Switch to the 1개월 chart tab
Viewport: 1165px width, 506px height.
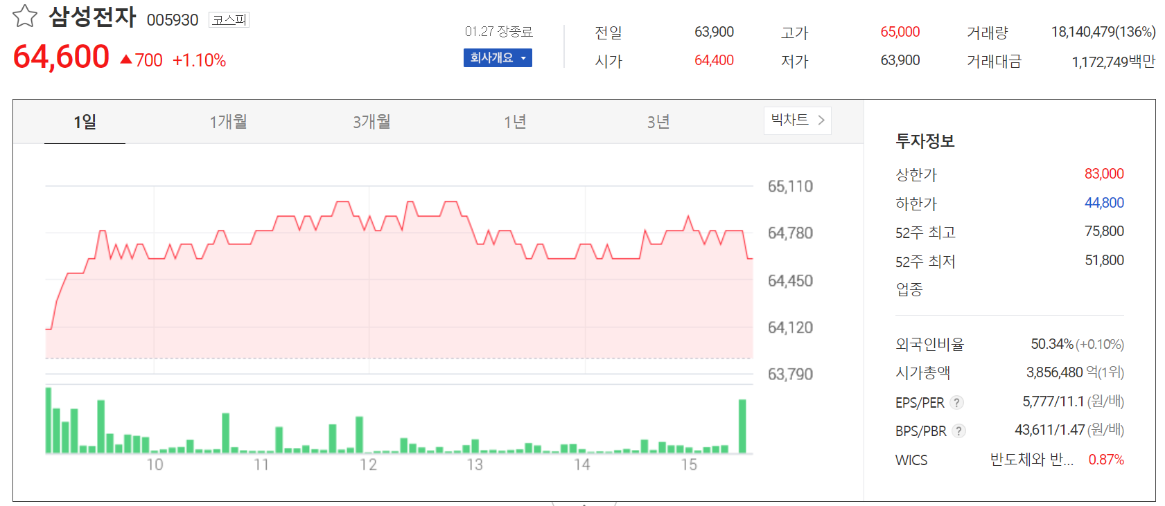tap(229, 122)
